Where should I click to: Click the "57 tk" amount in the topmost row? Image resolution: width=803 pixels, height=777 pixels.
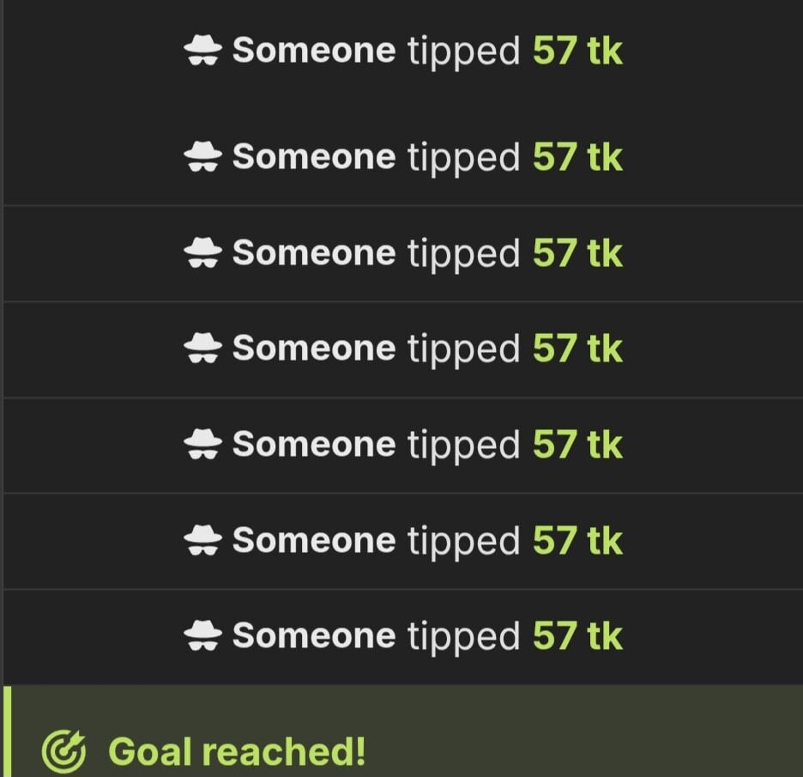577,52
